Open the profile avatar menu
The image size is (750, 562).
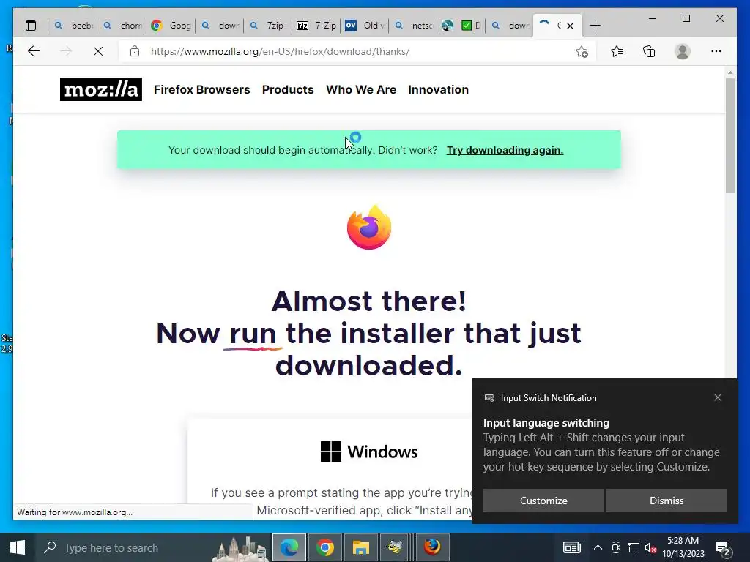coord(683,51)
